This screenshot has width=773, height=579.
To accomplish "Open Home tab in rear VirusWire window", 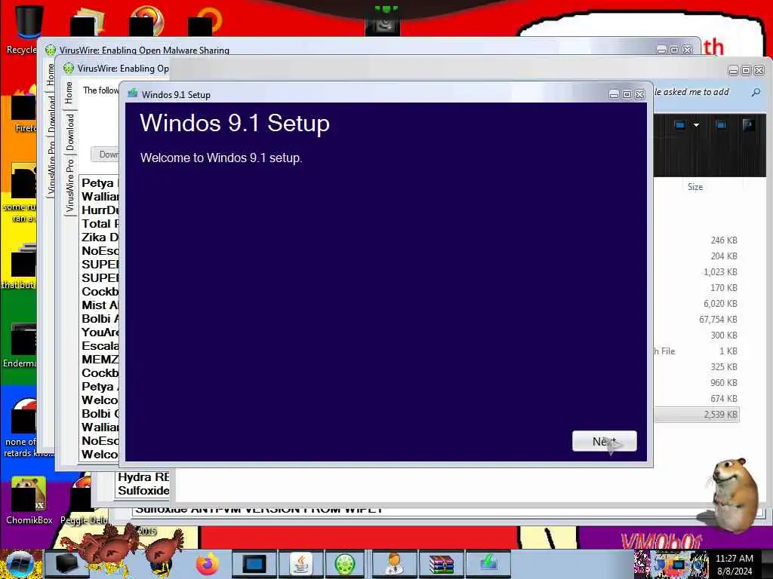I will 51,75.
